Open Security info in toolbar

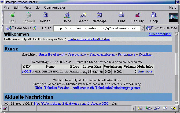[138, 15]
